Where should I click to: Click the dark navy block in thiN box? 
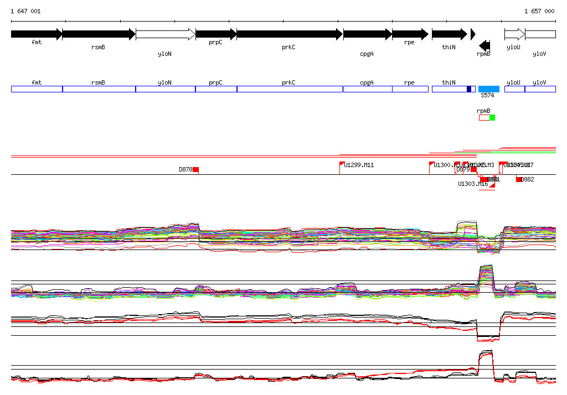[x=469, y=89]
